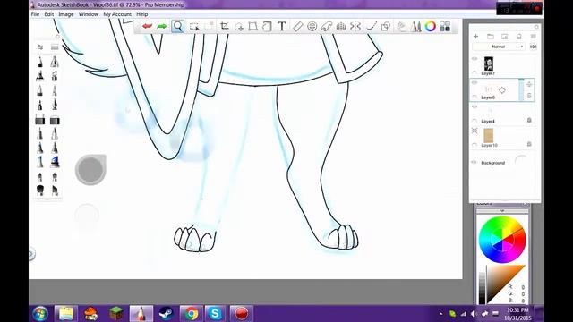Open Steam from the taskbar
The image size is (573, 322).
pos(166,313)
